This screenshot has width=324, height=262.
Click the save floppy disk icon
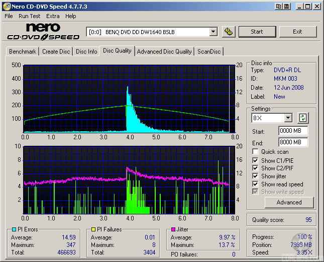286,7
